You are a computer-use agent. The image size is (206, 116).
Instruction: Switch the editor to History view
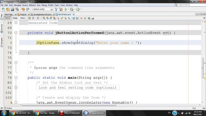pyautogui.click(x=23, y=18)
